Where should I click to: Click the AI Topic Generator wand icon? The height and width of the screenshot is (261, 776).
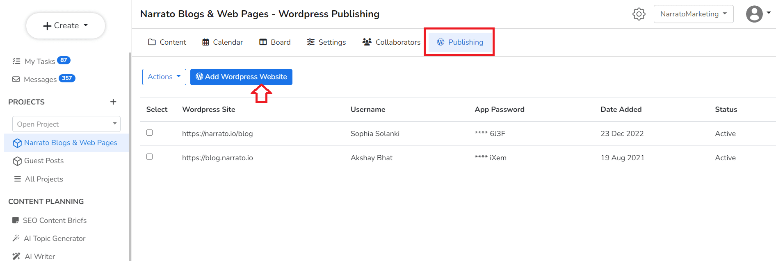click(16, 238)
